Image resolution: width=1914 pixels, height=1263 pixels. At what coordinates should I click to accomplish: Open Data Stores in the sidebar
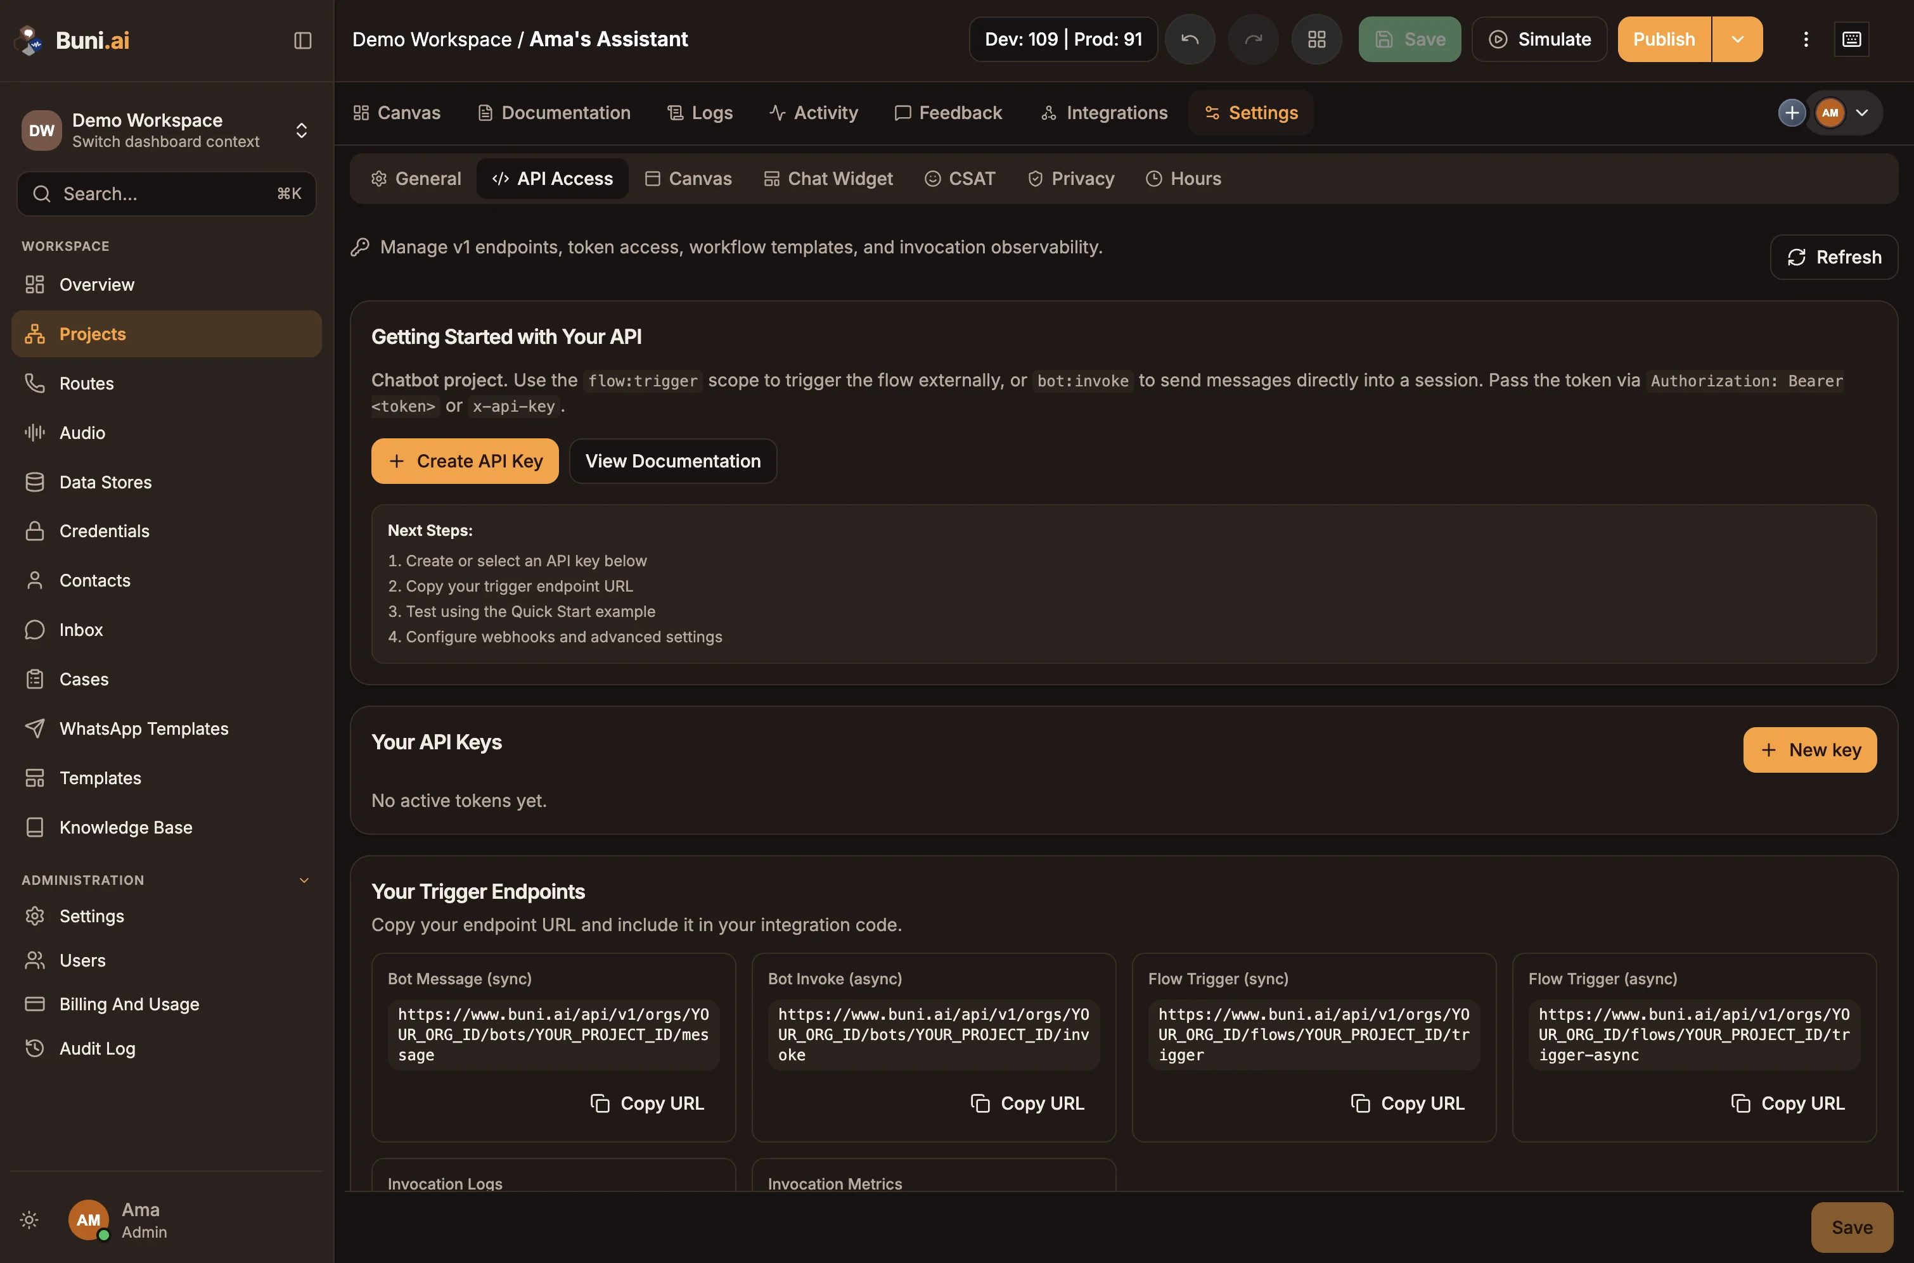coord(167,481)
